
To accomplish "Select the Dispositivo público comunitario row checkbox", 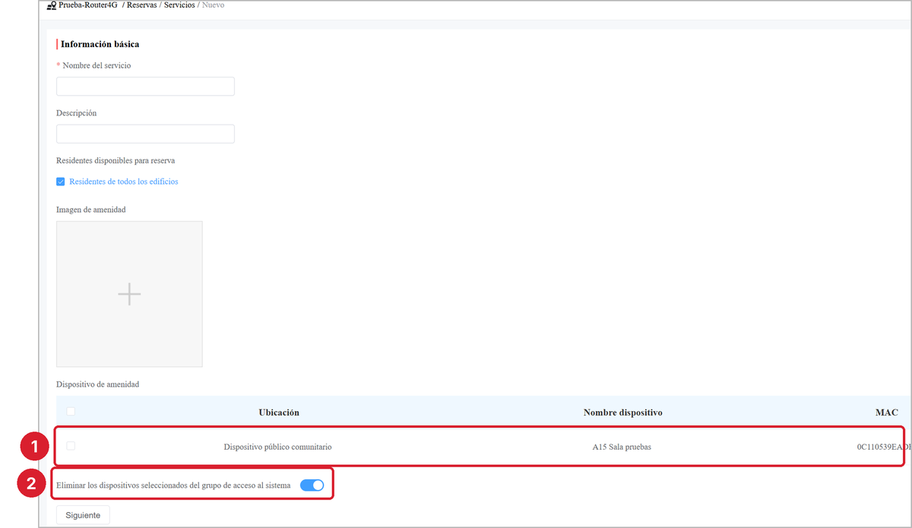I will tap(71, 446).
